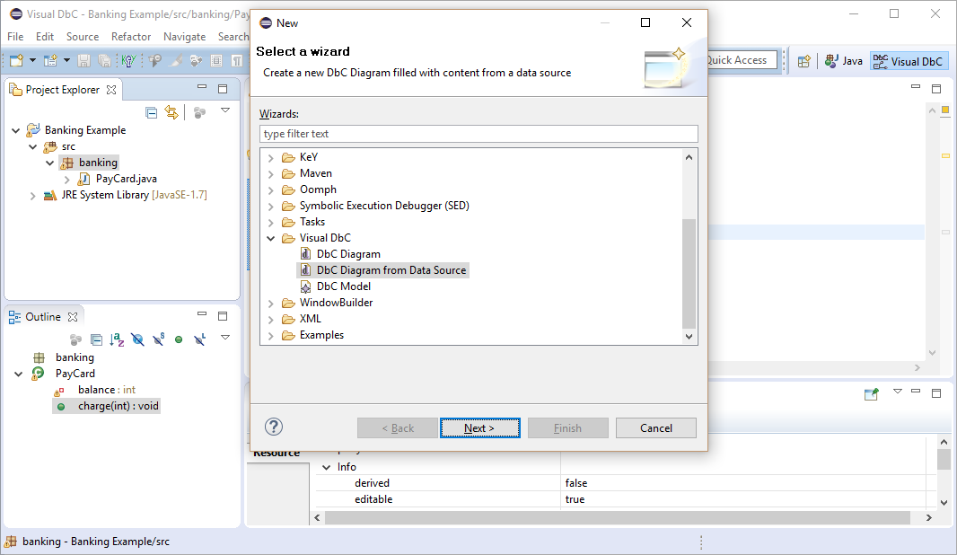Toggle Hide Local Types in Outline

[x=199, y=339]
